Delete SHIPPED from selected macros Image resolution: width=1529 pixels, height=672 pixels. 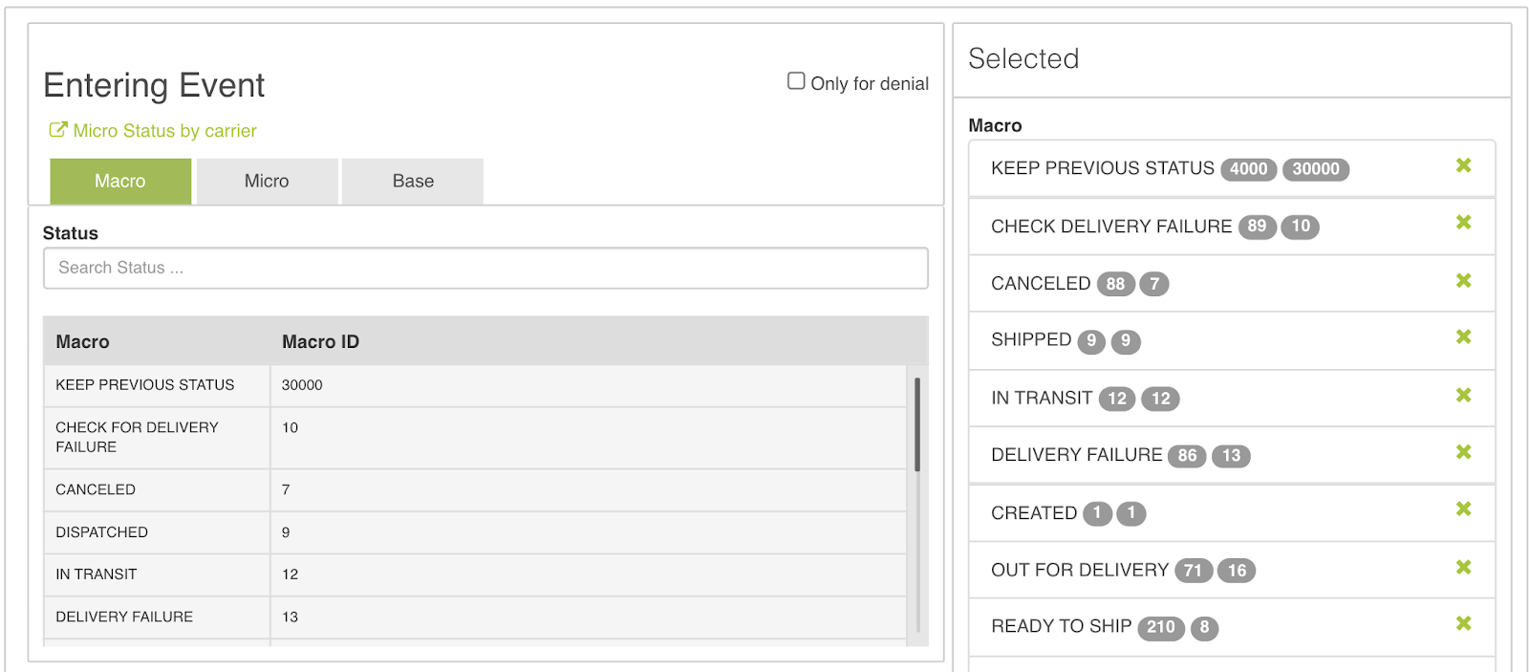(1463, 337)
